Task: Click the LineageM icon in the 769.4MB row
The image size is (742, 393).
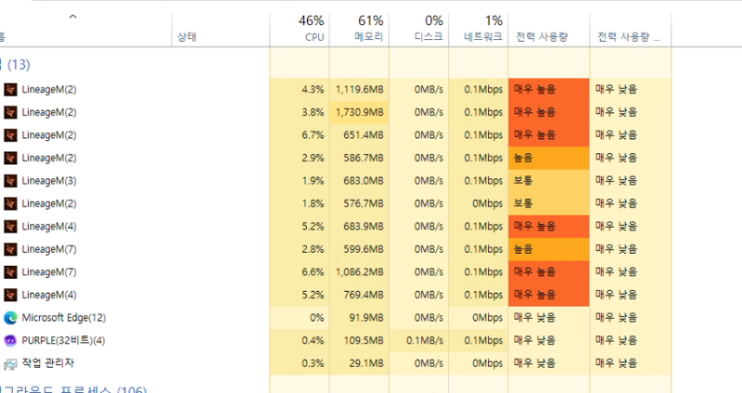Action: pyautogui.click(x=10, y=295)
